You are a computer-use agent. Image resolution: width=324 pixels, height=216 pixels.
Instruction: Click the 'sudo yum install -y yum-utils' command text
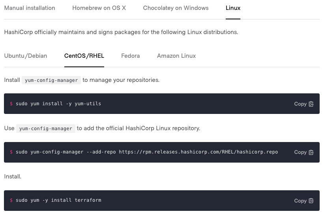(x=58, y=104)
